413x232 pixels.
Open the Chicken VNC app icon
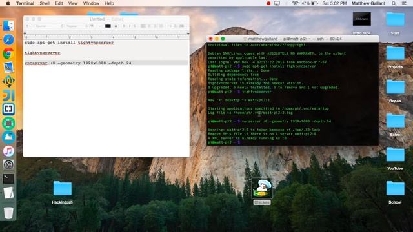click(262, 188)
